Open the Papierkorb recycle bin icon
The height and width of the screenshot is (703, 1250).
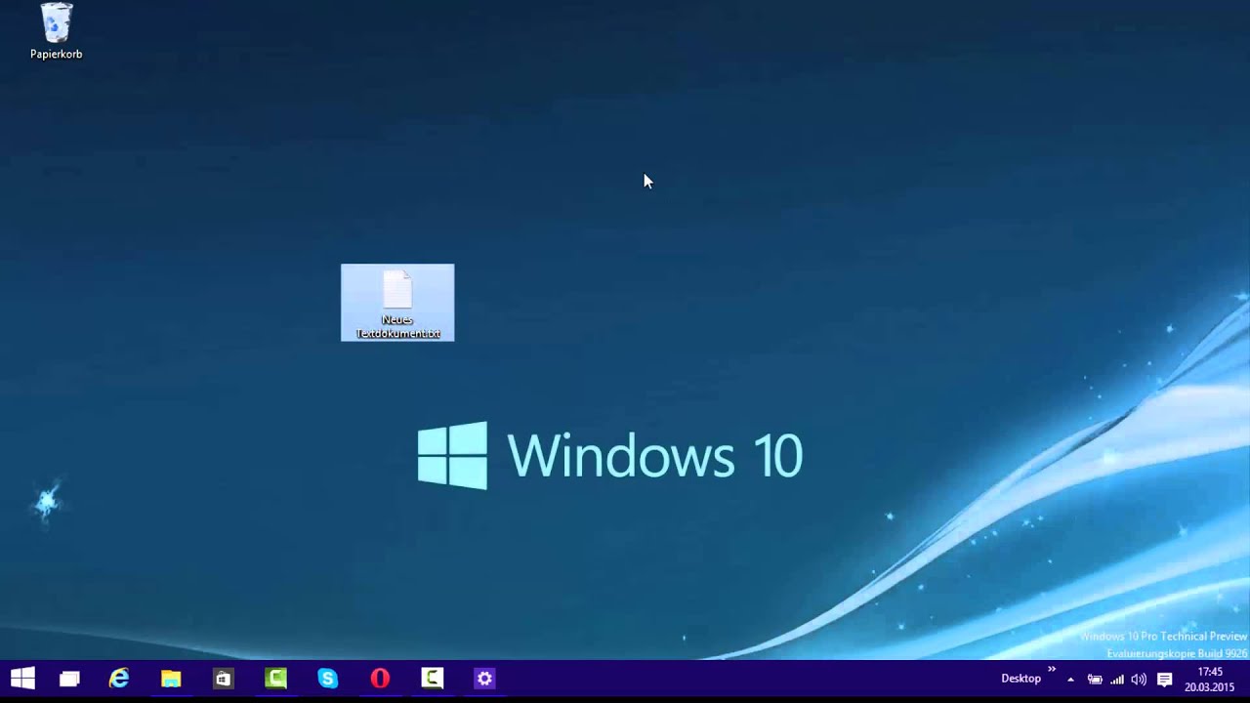pyautogui.click(x=56, y=31)
